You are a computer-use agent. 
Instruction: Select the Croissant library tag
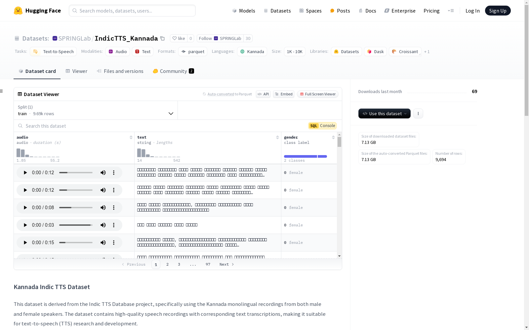(405, 51)
